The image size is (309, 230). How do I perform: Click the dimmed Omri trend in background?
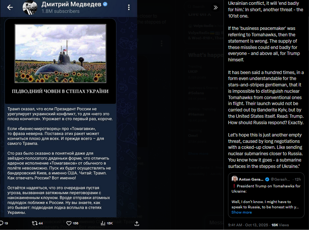193,135
